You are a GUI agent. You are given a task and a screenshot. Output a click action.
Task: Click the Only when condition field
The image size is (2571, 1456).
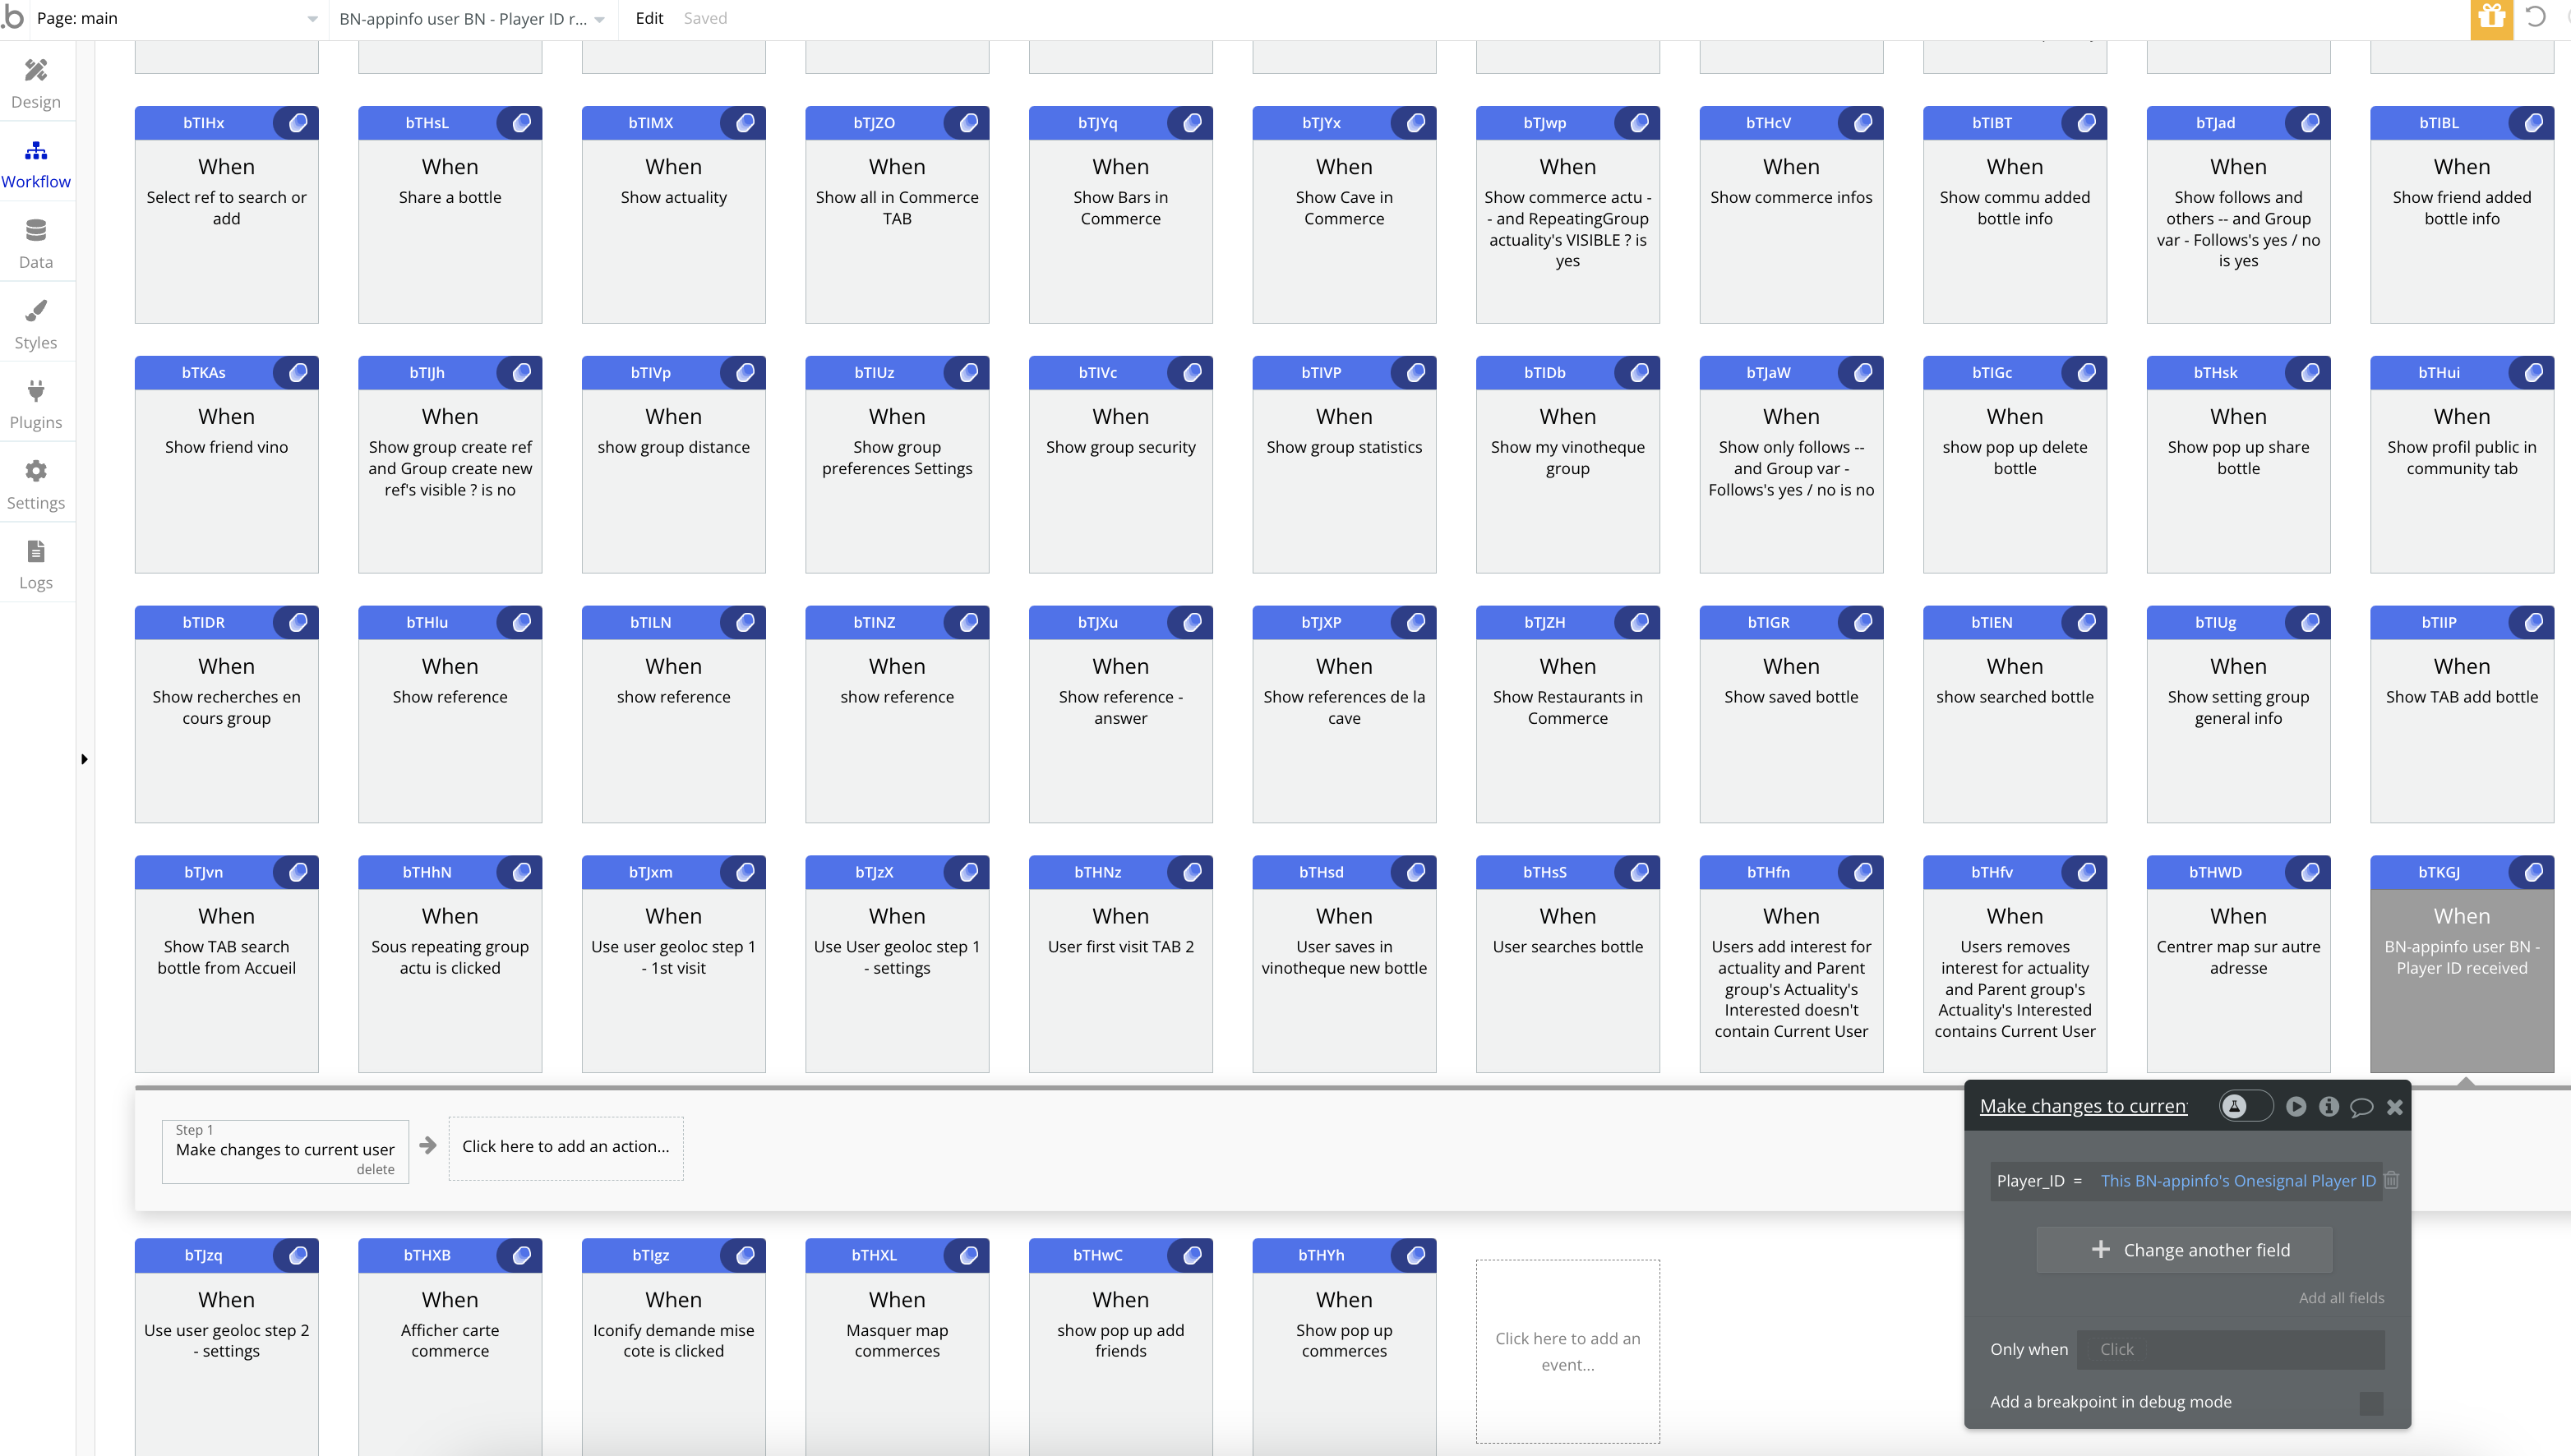[2231, 1350]
